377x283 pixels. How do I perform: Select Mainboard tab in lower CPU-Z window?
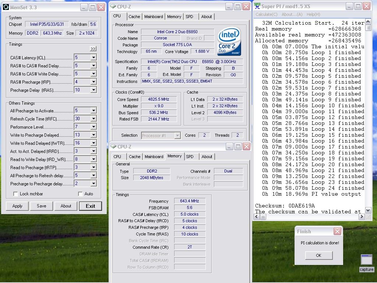click(x=154, y=157)
